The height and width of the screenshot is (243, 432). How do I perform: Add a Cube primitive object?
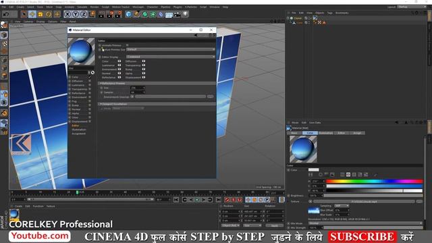point(128,14)
